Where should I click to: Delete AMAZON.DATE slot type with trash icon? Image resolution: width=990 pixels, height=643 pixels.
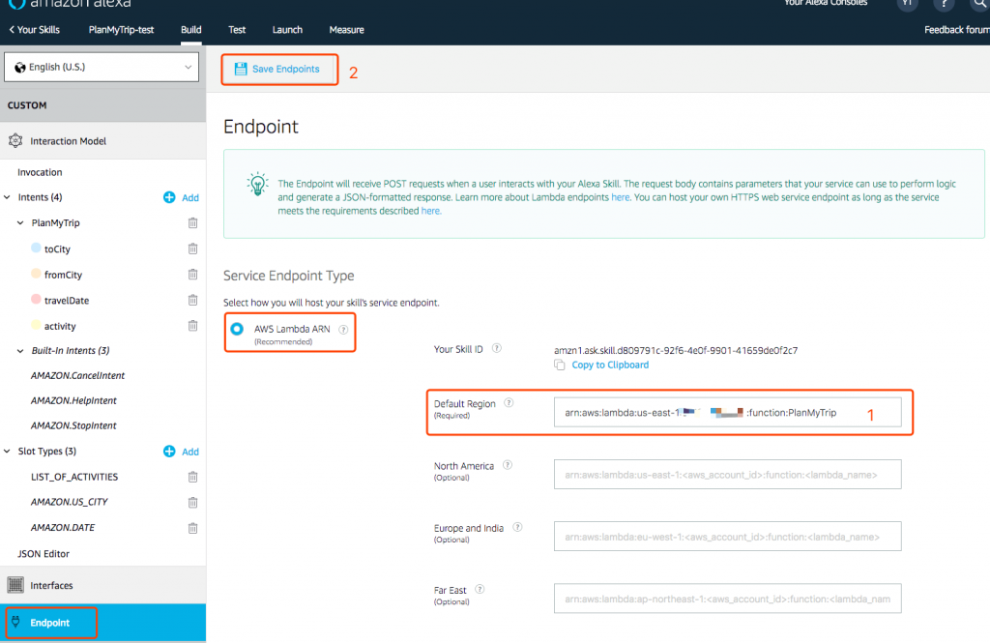click(x=192, y=527)
